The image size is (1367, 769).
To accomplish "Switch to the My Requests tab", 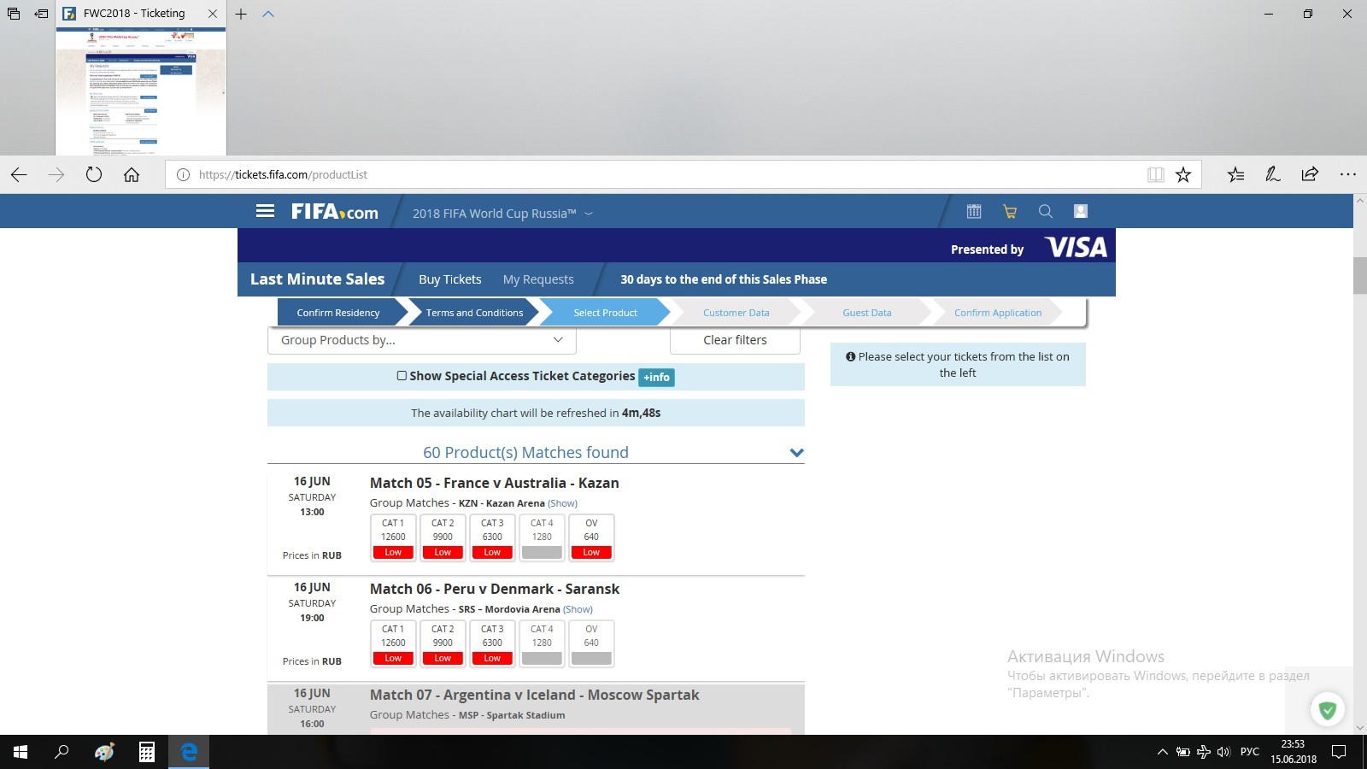I will (538, 279).
